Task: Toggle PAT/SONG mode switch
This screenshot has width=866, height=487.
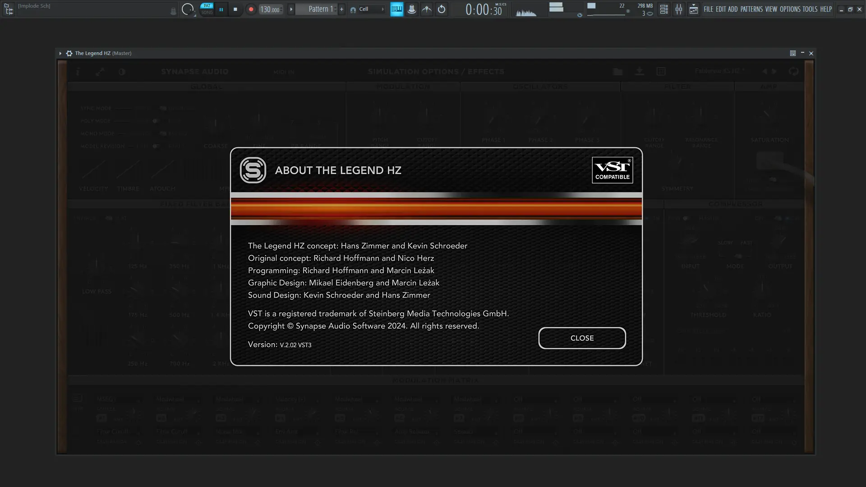Action: (x=207, y=9)
